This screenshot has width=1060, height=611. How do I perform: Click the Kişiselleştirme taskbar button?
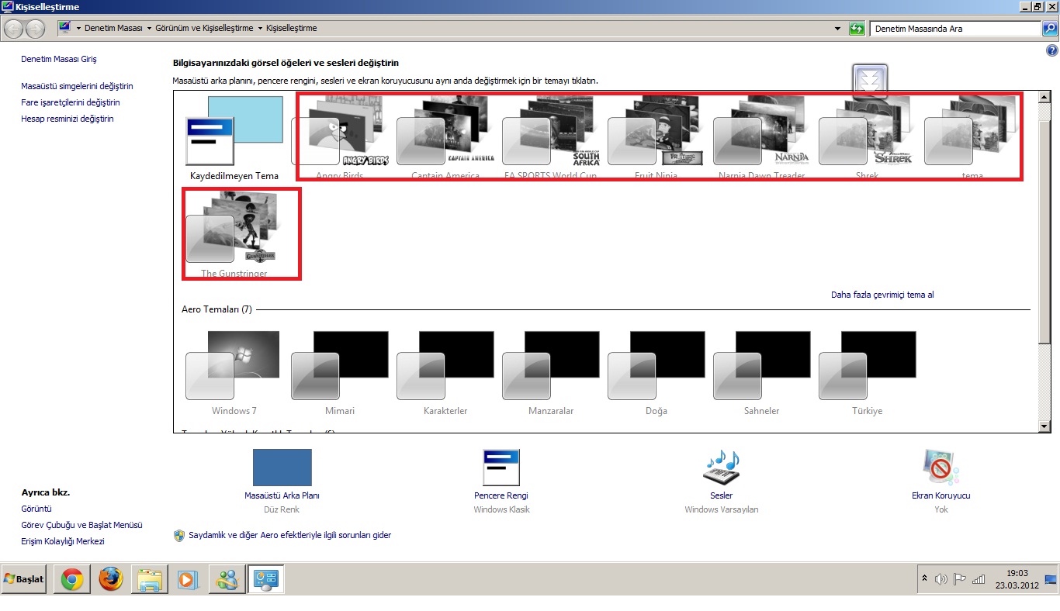click(x=266, y=579)
